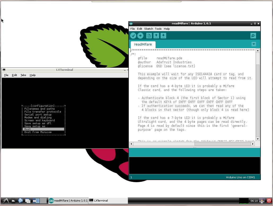Click the 06:10 clock in the panel
This screenshot has width=273, height=206.
coord(254,201)
